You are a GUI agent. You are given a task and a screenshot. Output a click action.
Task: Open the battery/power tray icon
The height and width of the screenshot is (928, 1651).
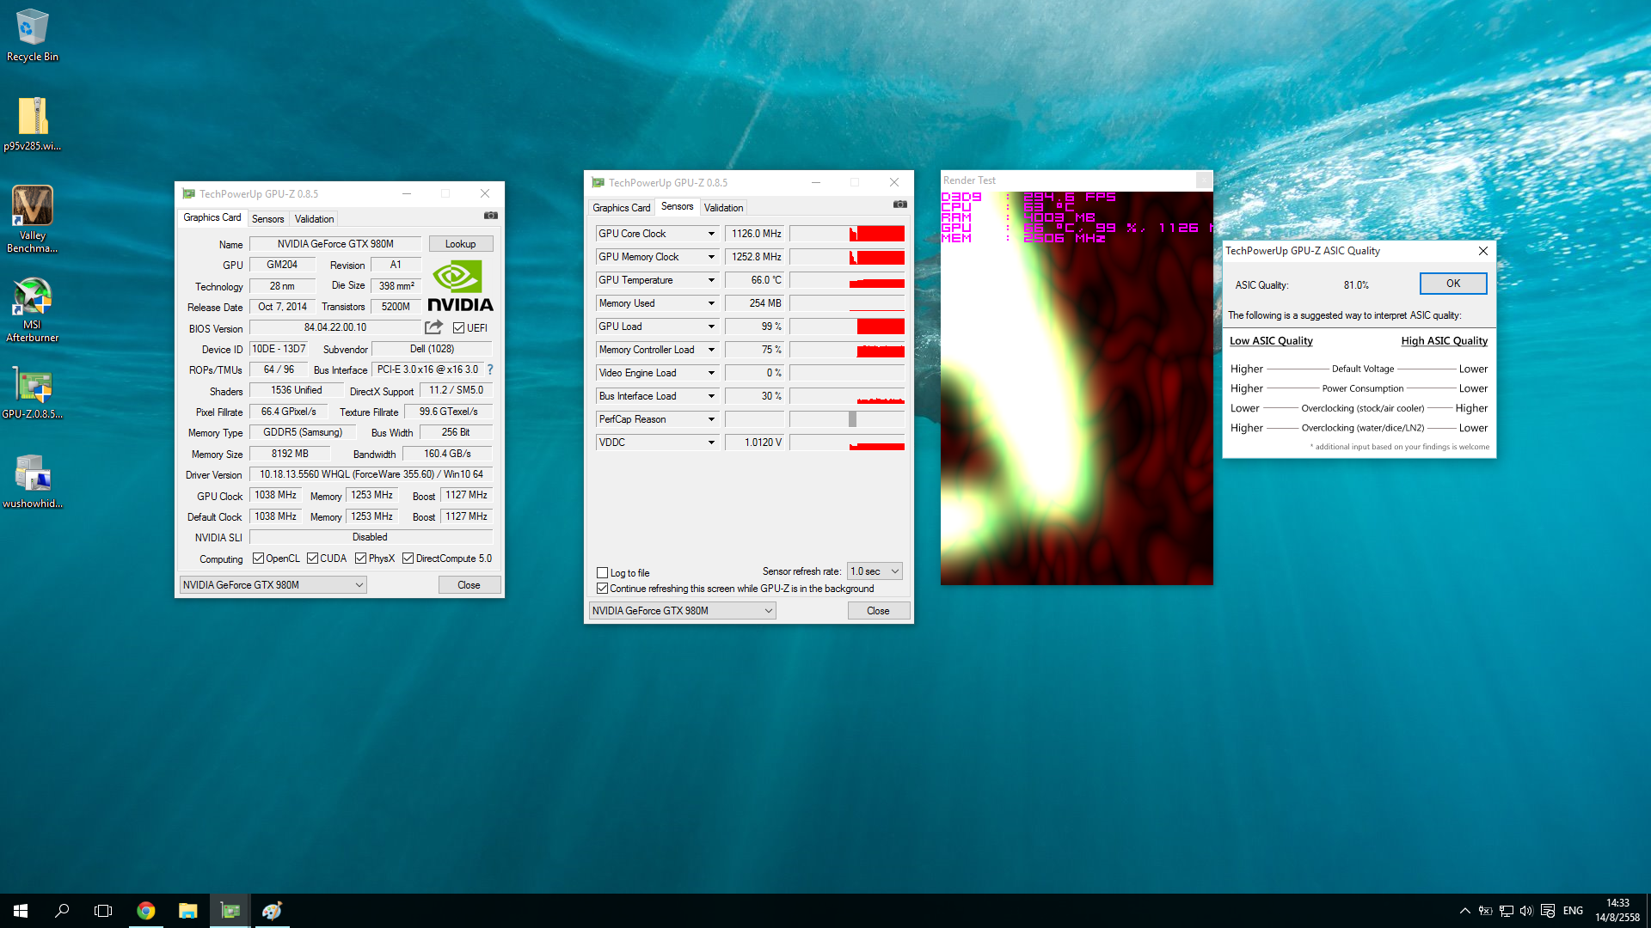tap(1485, 911)
